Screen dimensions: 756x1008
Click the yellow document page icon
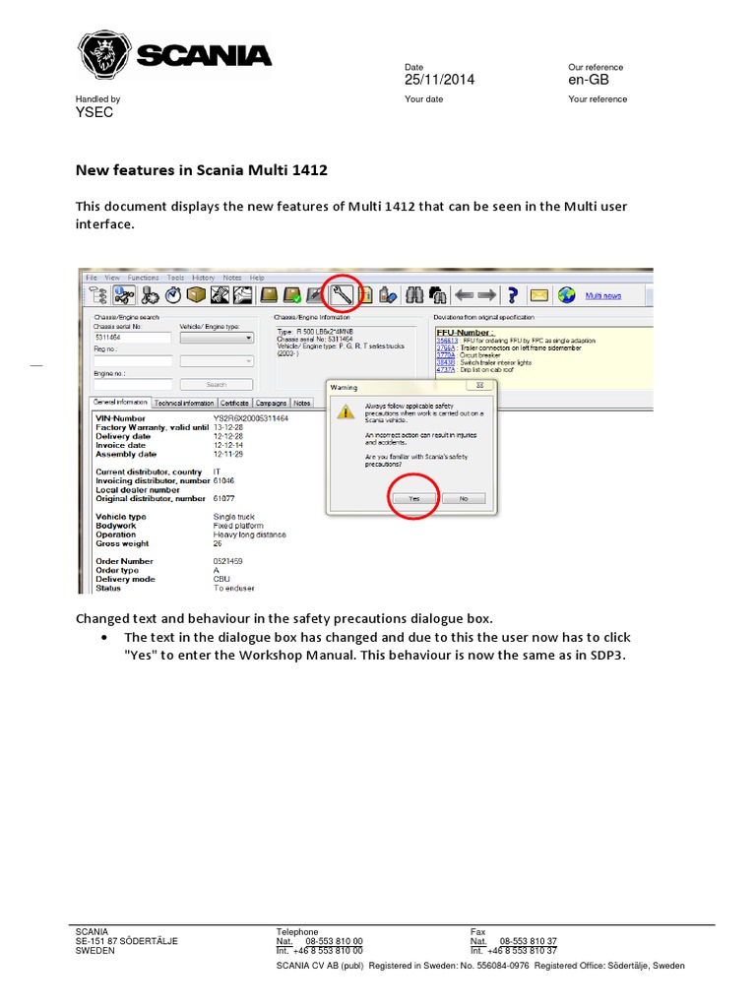pyautogui.click(x=366, y=295)
